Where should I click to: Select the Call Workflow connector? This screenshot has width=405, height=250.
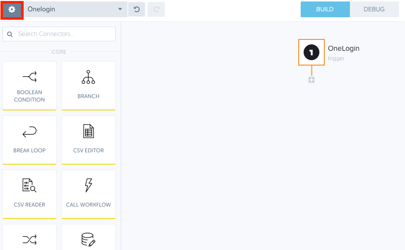pyautogui.click(x=89, y=194)
